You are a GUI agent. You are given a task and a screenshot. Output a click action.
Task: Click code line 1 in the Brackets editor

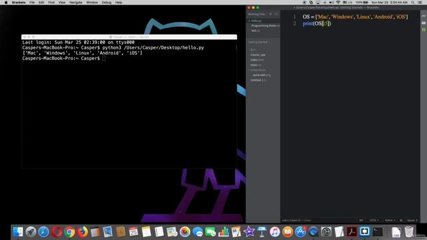355,17
